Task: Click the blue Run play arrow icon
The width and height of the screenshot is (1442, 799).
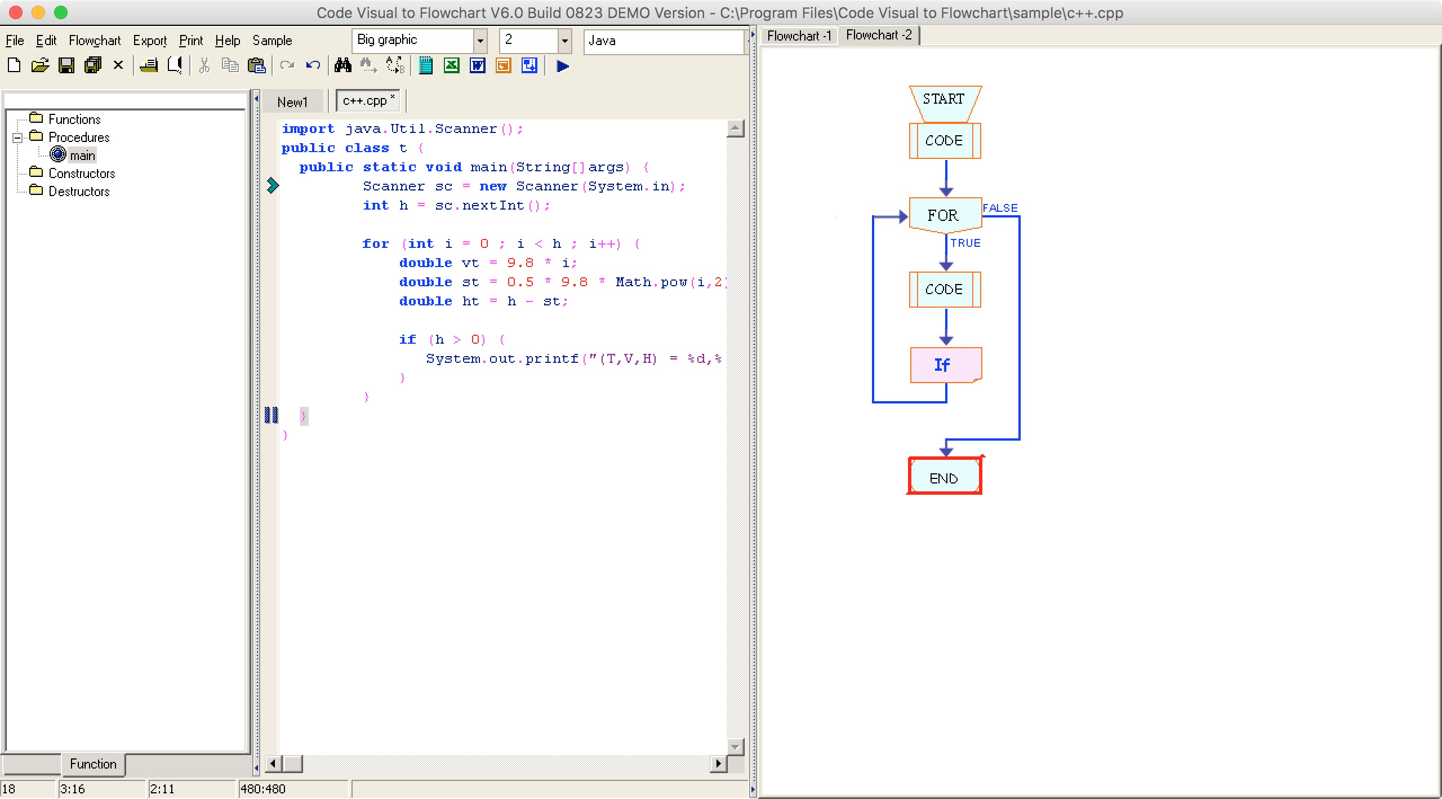Action: click(563, 66)
